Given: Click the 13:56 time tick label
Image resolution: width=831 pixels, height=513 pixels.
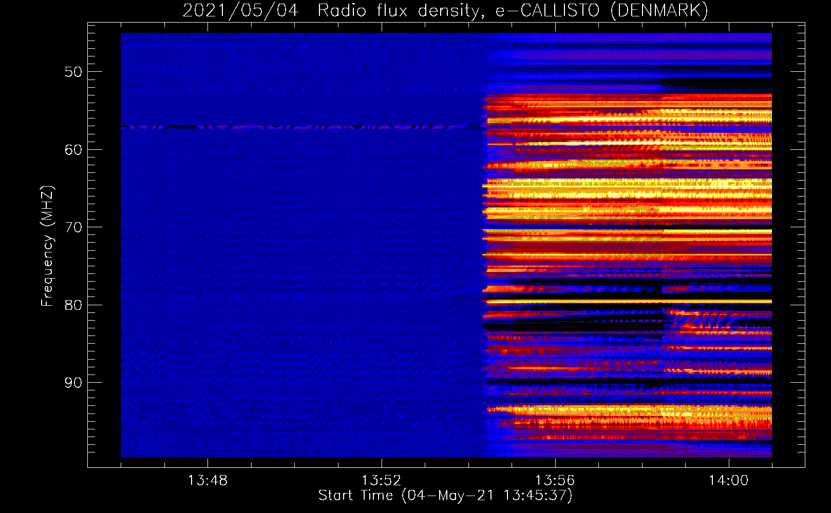Looking at the screenshot, I should coord(555,481).
